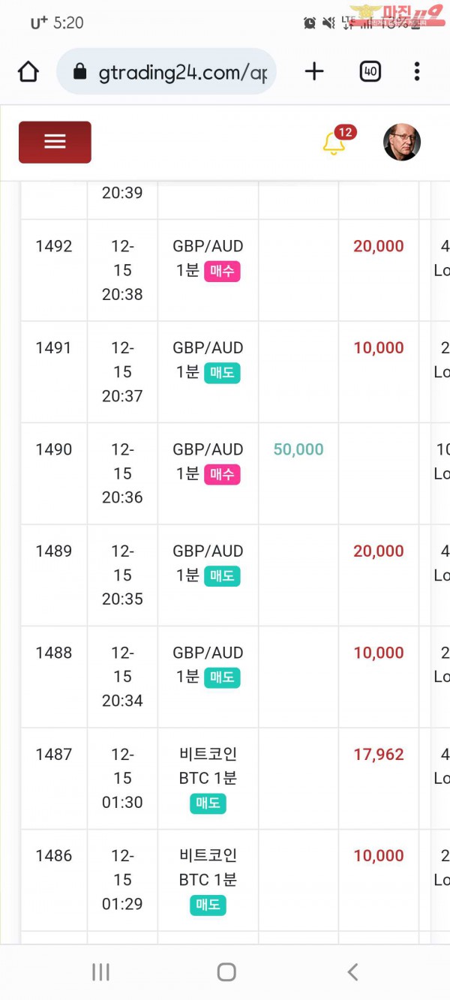Show the 40 open tabs
This screenshot has height=1000, width=450.
coord(370,71)
